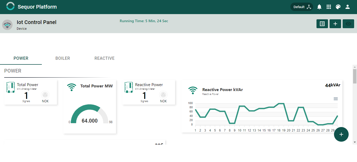The width and height of the screenshot is (357, 162).
Task: Toggle the eye visibility button
Action: click(348, 24)
